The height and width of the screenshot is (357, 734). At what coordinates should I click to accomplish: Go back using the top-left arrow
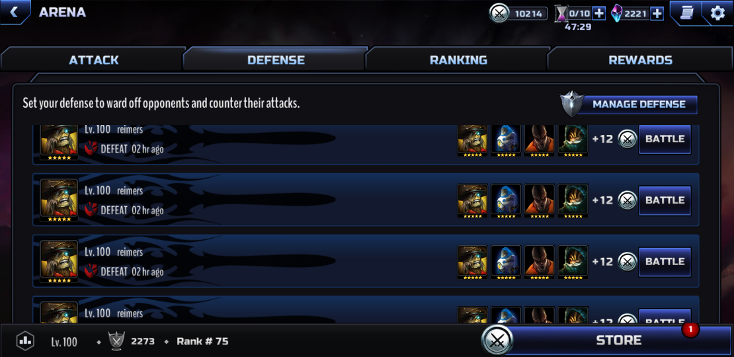click(x=14, y=12)
